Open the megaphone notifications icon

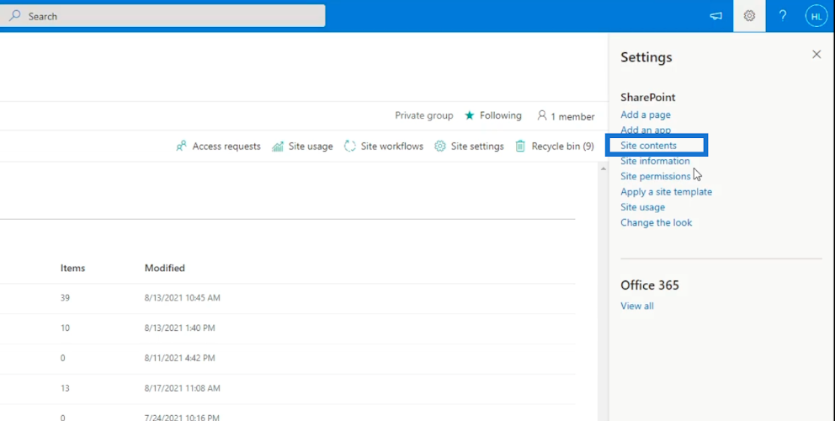pyautogui.click(x=715, y=16)
